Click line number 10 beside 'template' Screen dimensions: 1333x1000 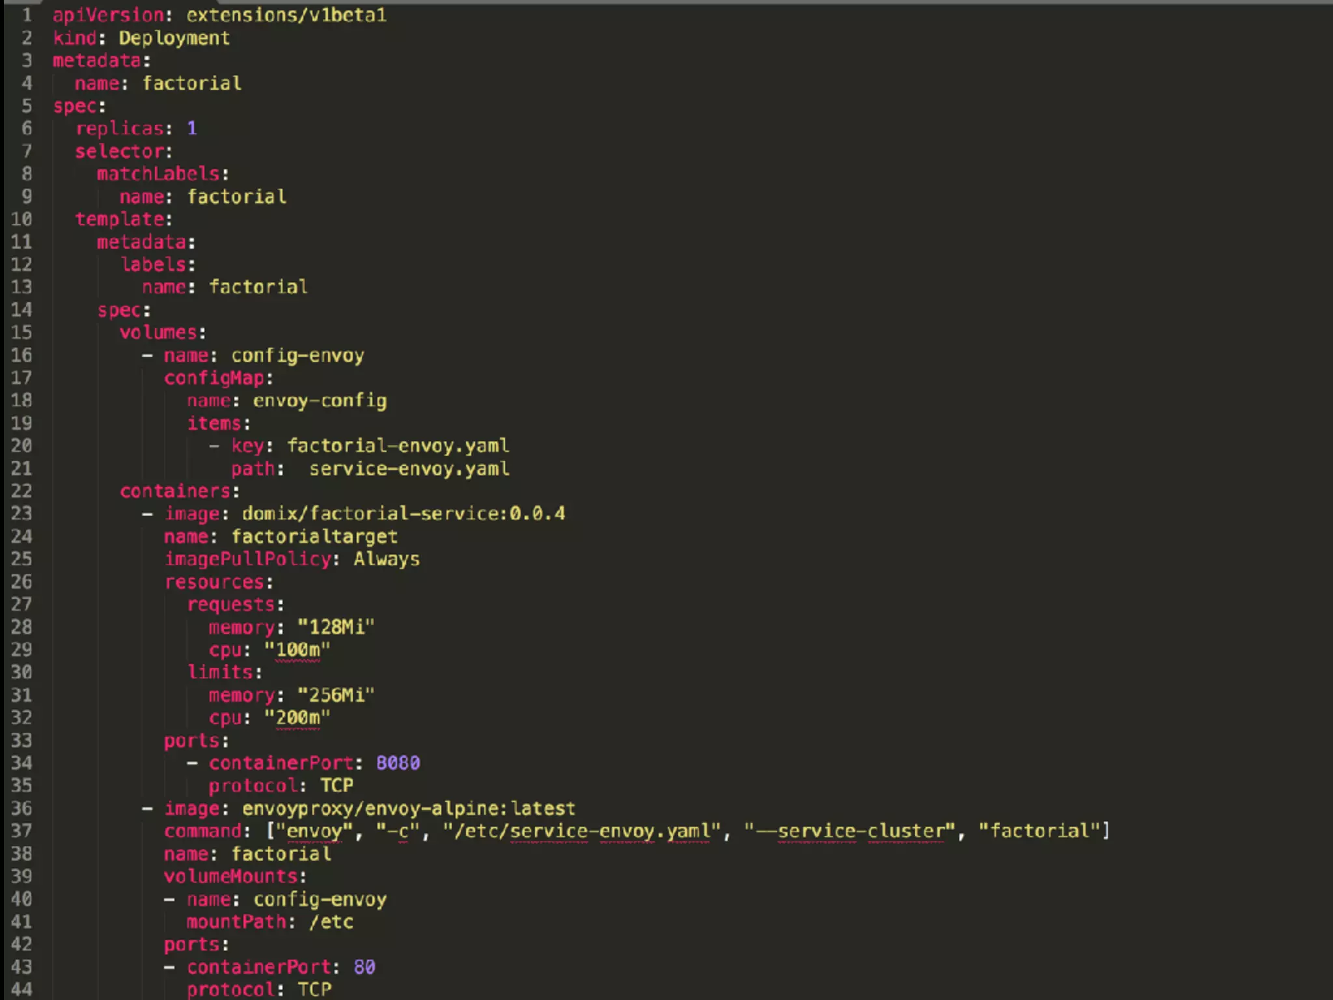click(x=21, y=219)
